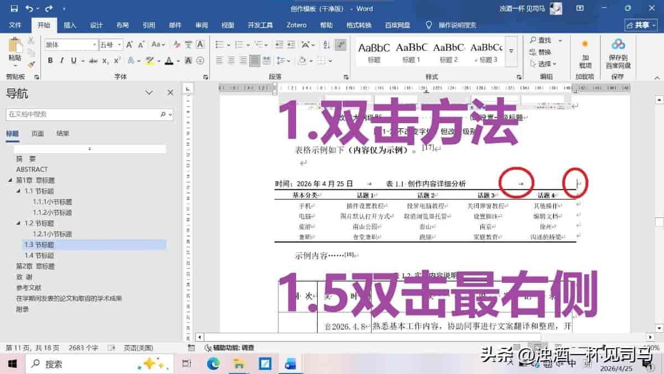Apply superscript formatting

[x=117, y=61]
